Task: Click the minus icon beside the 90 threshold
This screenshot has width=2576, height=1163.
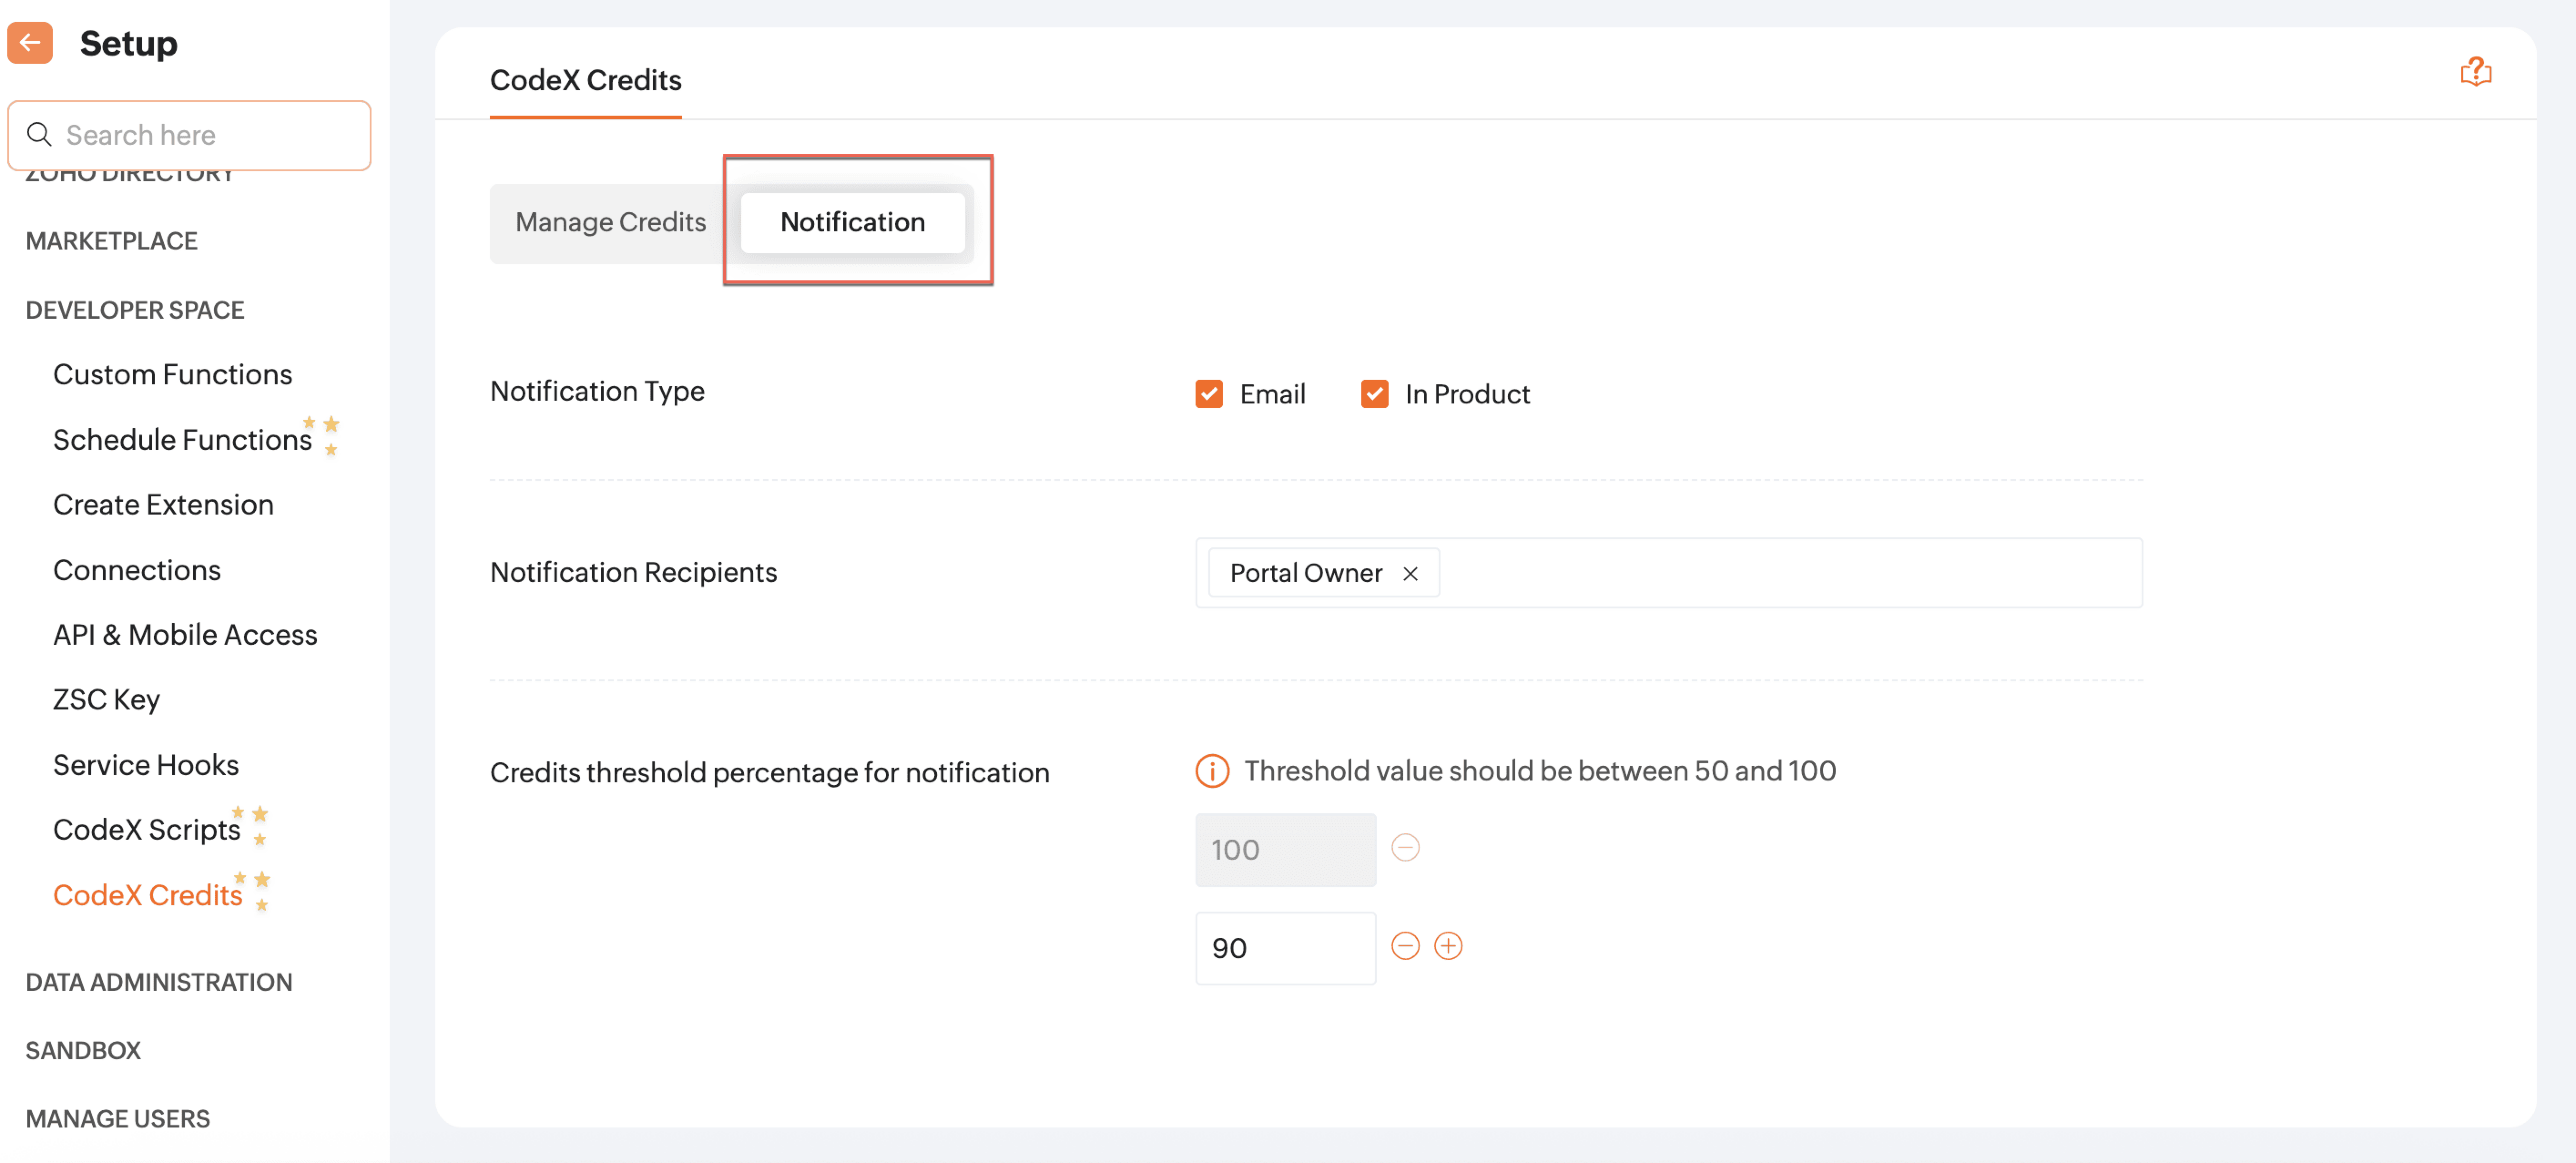Action: tap(1405, 946)
